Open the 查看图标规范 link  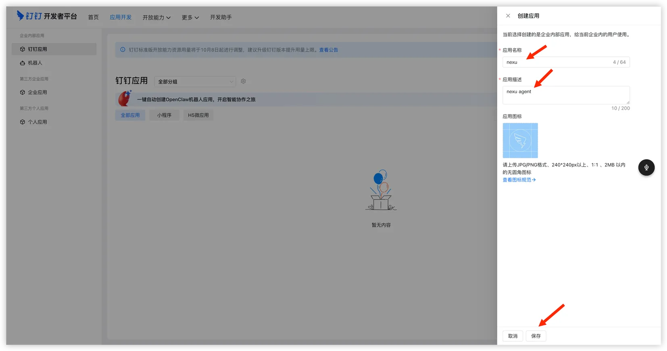(519, 180)
